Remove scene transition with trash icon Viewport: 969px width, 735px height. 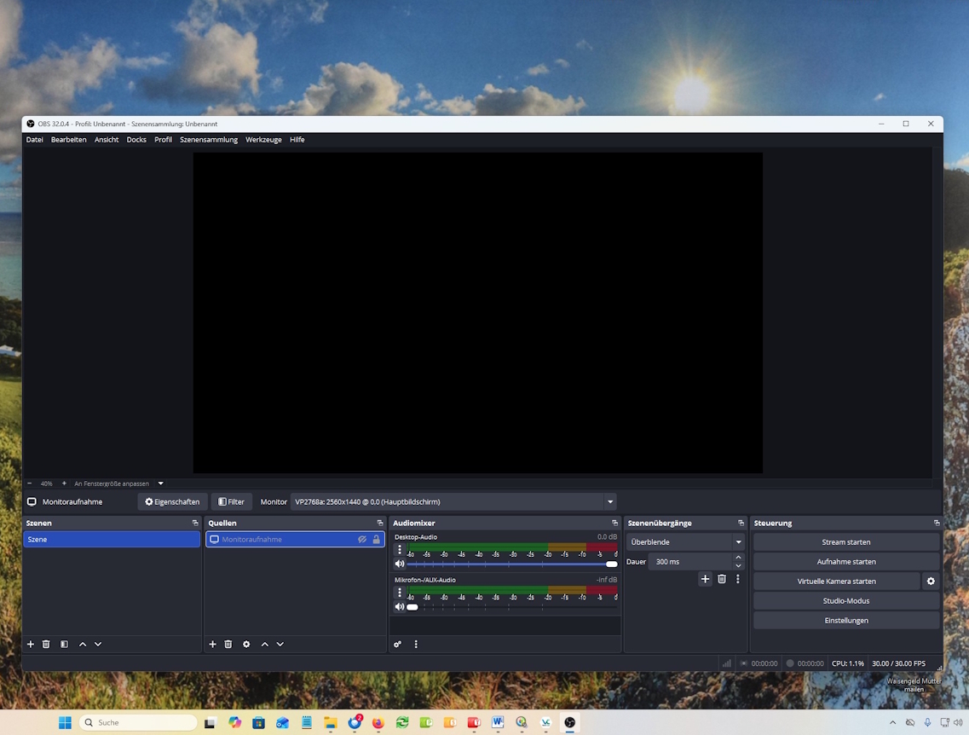(722, 579)
